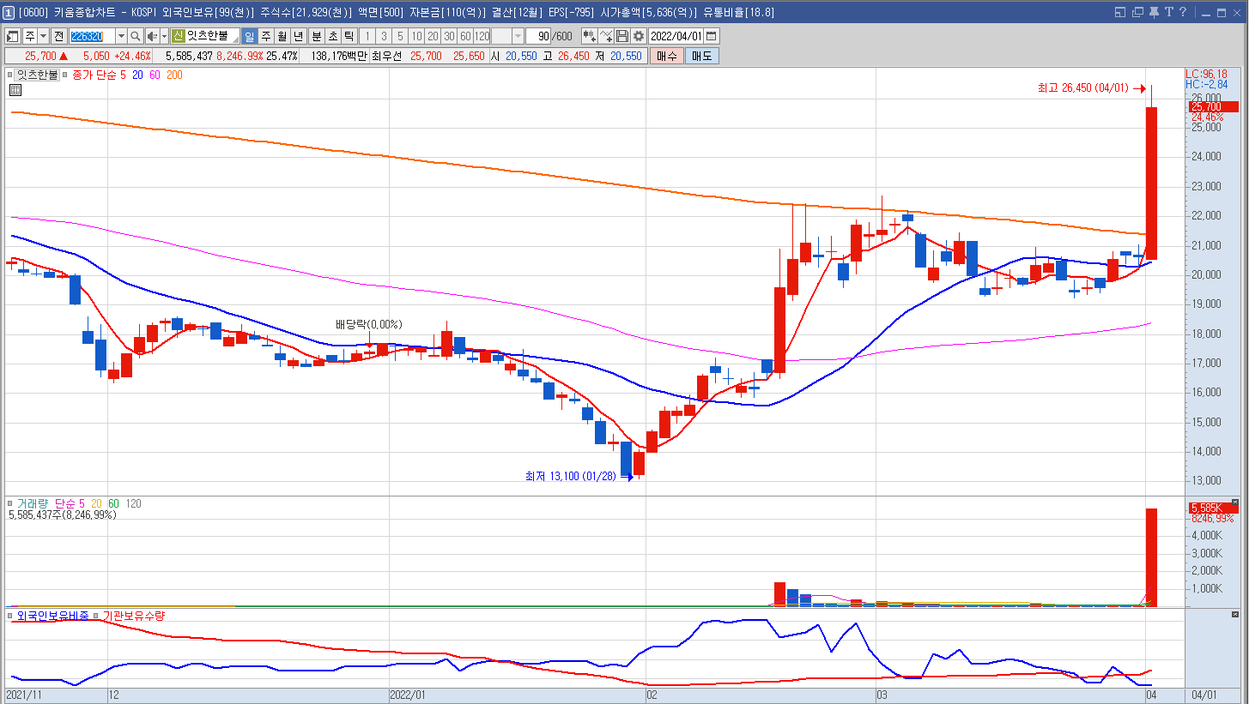Choose interval 10 button
Image resolution: width=1249 pixels, height=704 pixels.
click(416, 36)
